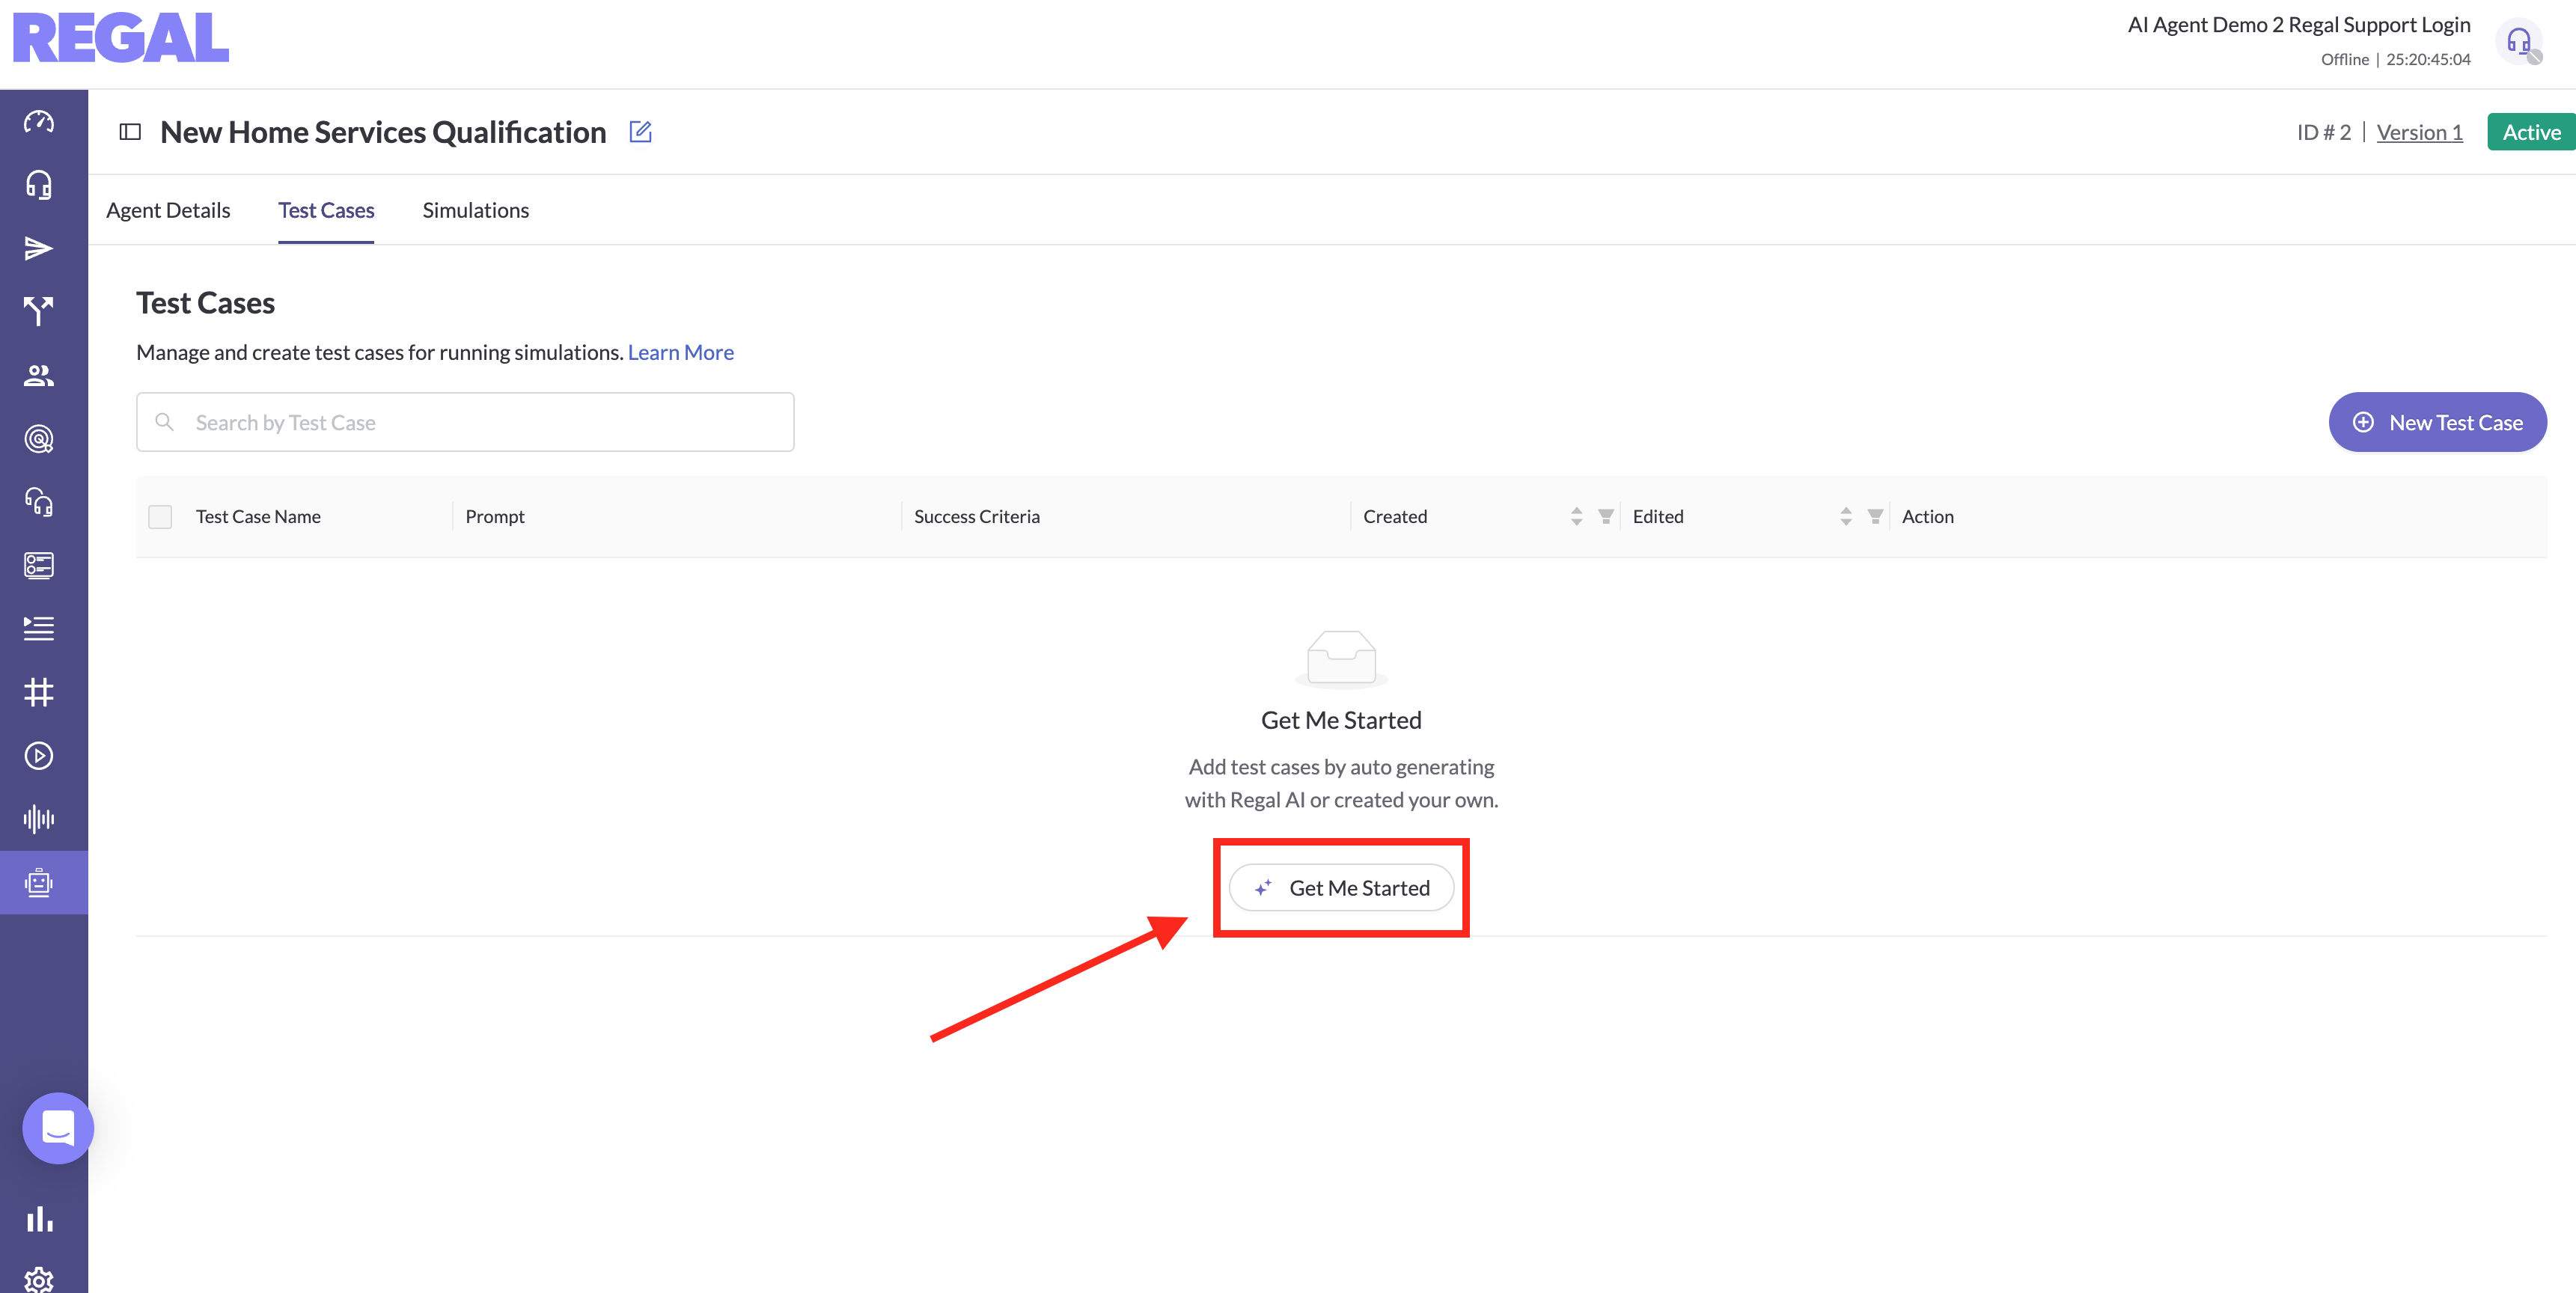2576x1293 pixels.
Task: Click the ID # 2 label
Action: click(2324, 132)
